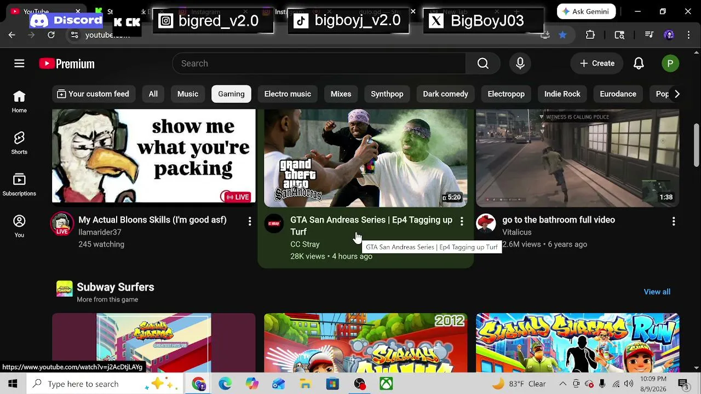Click the Ask Gemini button
The width and height of the screenshot is (701, 394).
coord(586,11)
